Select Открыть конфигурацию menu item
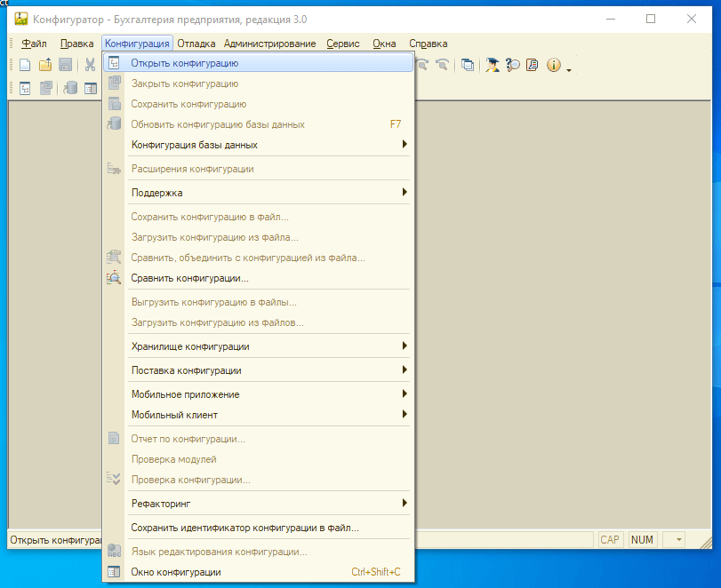The width and height of the screenshot is (721, 588). (184, 63)
